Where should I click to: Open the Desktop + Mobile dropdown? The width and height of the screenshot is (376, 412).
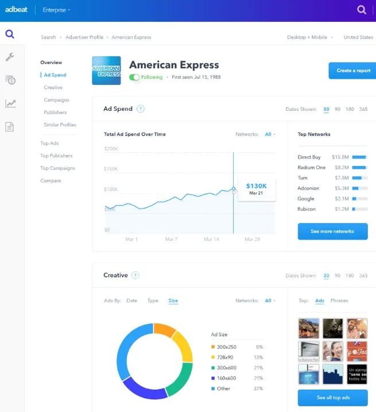coord(310,37)
